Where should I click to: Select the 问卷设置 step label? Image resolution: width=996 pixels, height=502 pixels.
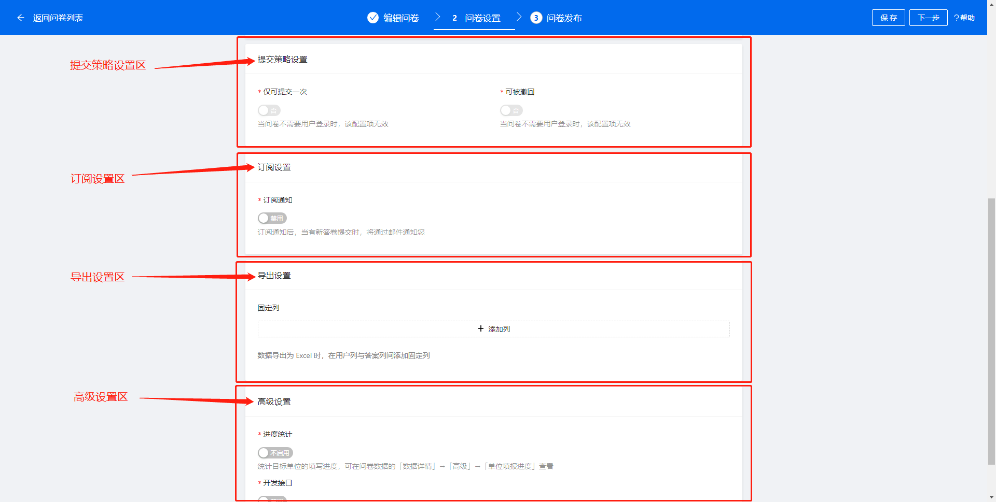(482, 18)
